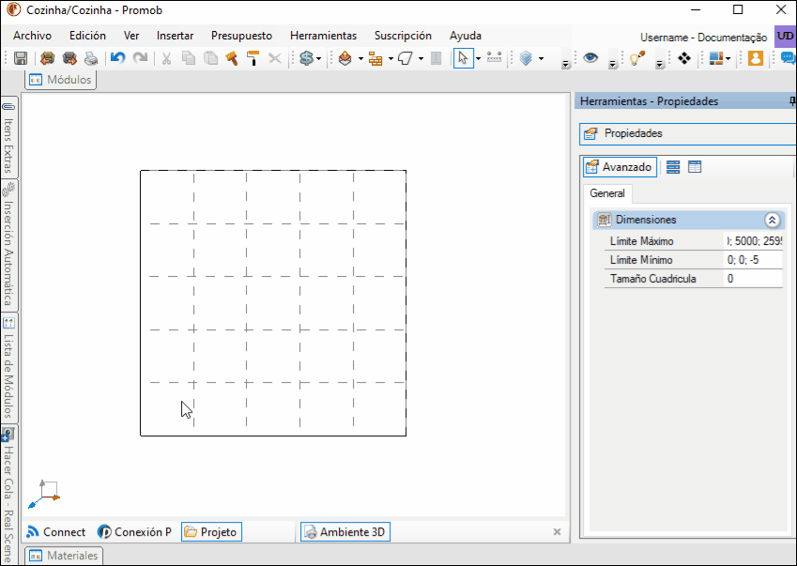The image size is (797, 566).
Task: Click the purple UD account badge
Action: click(785, 37)
